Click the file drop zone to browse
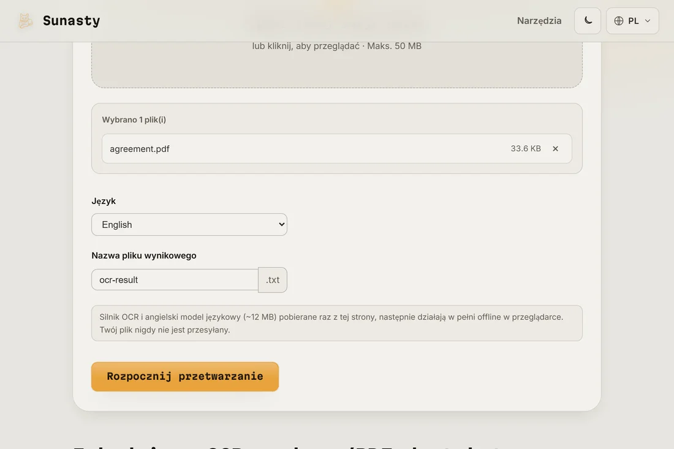674x449 pixels. click(336, 64)
